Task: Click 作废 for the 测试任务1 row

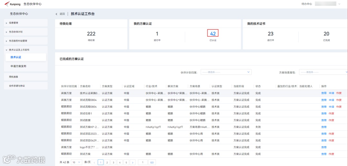Action: click(x=331, y=114)
